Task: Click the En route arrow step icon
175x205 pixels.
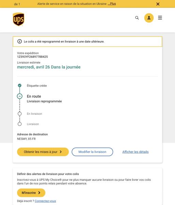Action: pyautogui.click(x=19, y=96)
